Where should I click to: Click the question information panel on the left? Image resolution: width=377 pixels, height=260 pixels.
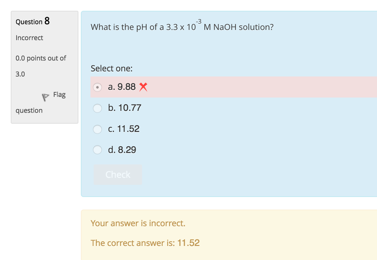[x=44, y=66]
